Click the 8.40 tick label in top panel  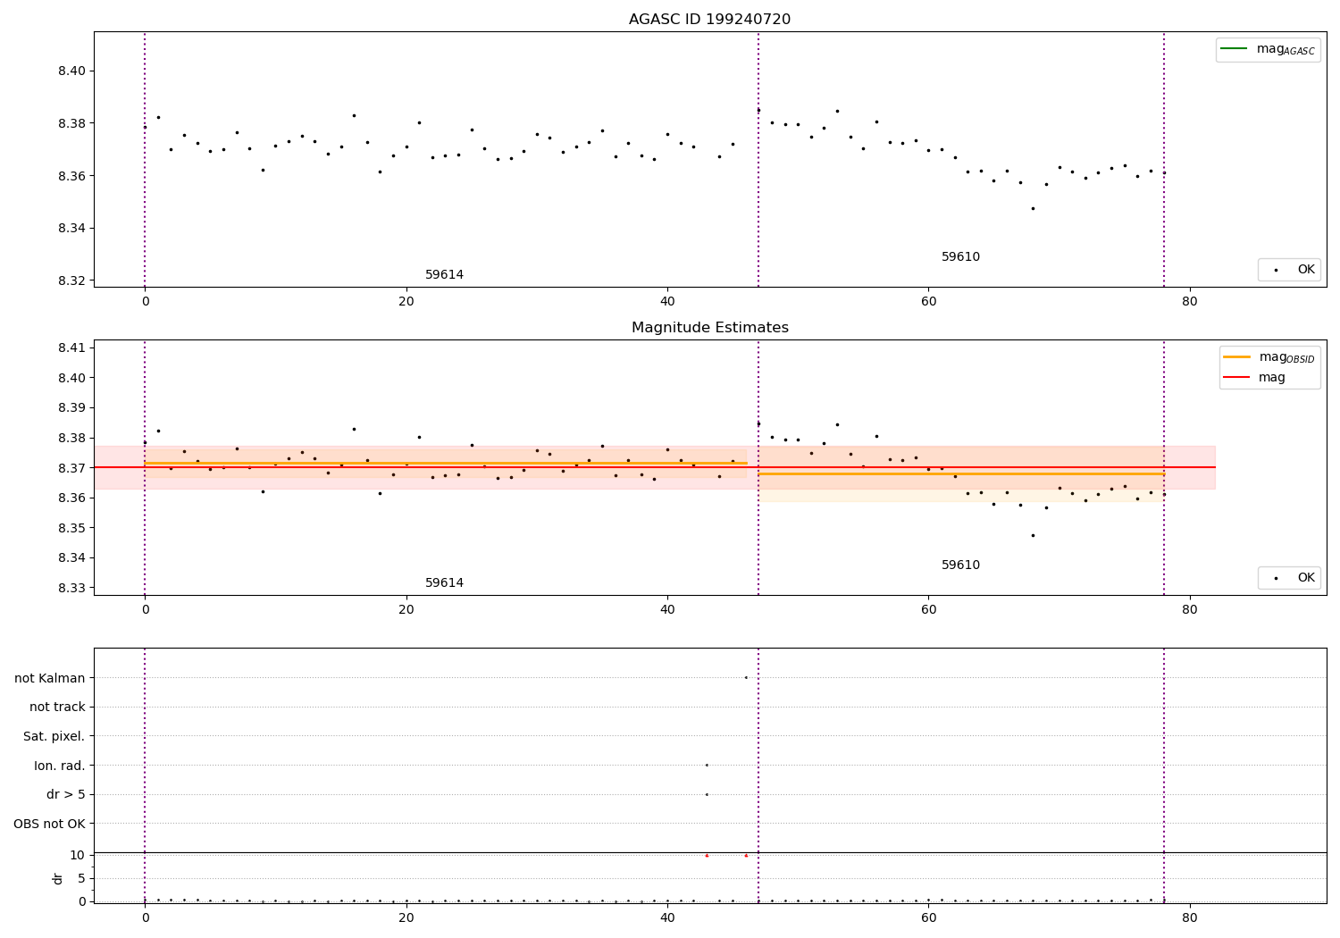(x=71, y=71)
